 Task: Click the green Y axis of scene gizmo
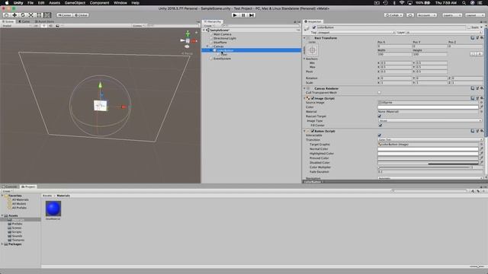[x=188, y=33]
